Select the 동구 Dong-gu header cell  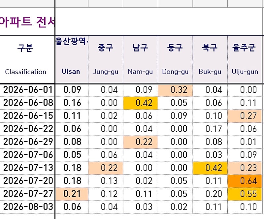point(175,59)
